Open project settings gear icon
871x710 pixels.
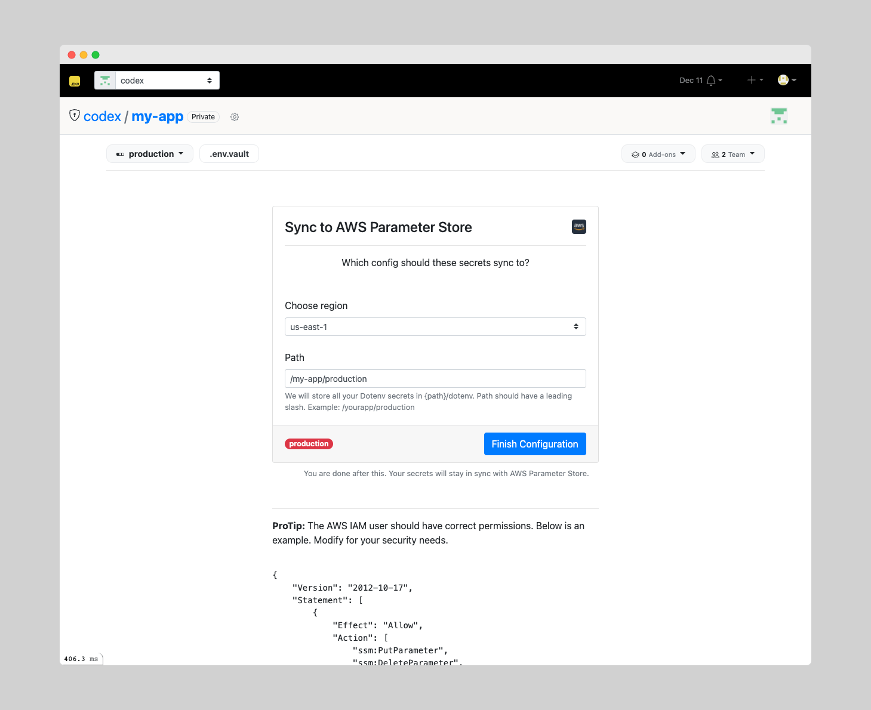click(x=235, y=117)
